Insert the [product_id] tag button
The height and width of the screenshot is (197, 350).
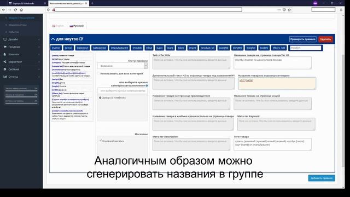(x=207, y=48)
